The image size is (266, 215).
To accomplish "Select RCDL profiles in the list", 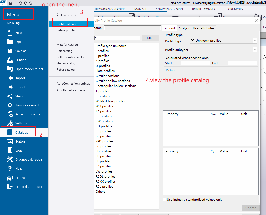I will tap(105, 177).
